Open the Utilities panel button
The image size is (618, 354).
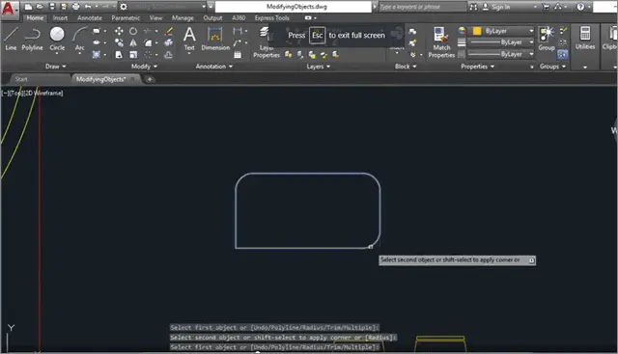point(585,39)
